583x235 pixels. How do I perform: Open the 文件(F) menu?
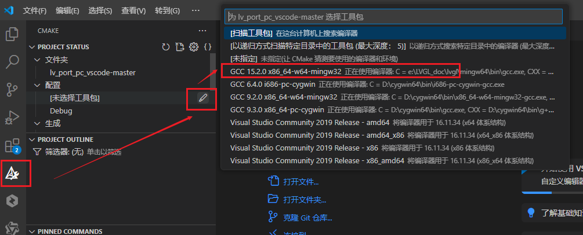click(35, 11)
